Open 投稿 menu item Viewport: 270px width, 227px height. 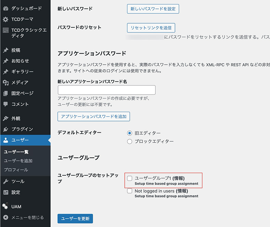(x=25, y=50)
